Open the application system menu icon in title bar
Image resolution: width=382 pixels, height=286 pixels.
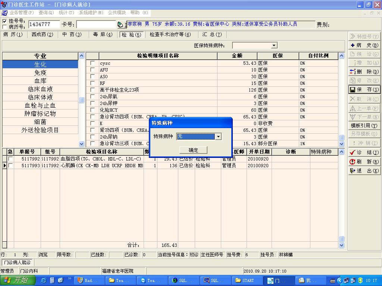tap(4, 4)
